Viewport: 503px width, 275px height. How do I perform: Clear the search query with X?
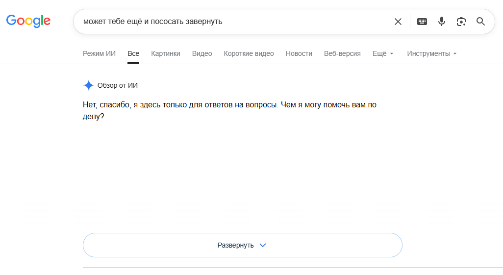click(x=398, y=22)
